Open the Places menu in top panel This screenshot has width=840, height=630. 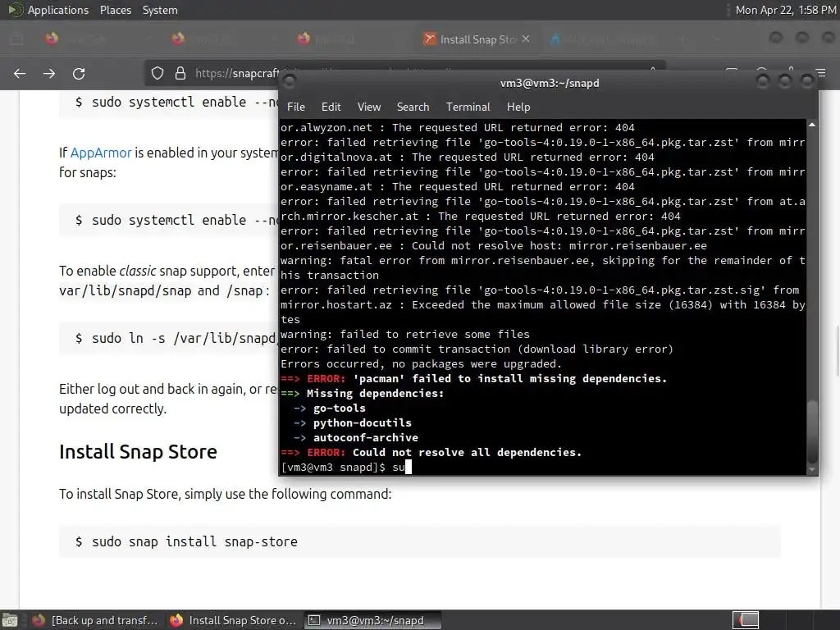click(116, 10)
